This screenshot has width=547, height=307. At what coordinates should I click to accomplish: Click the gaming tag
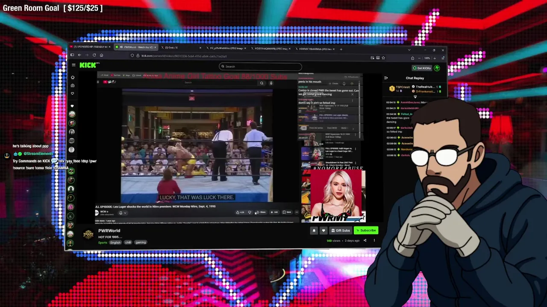click(141, 242)
